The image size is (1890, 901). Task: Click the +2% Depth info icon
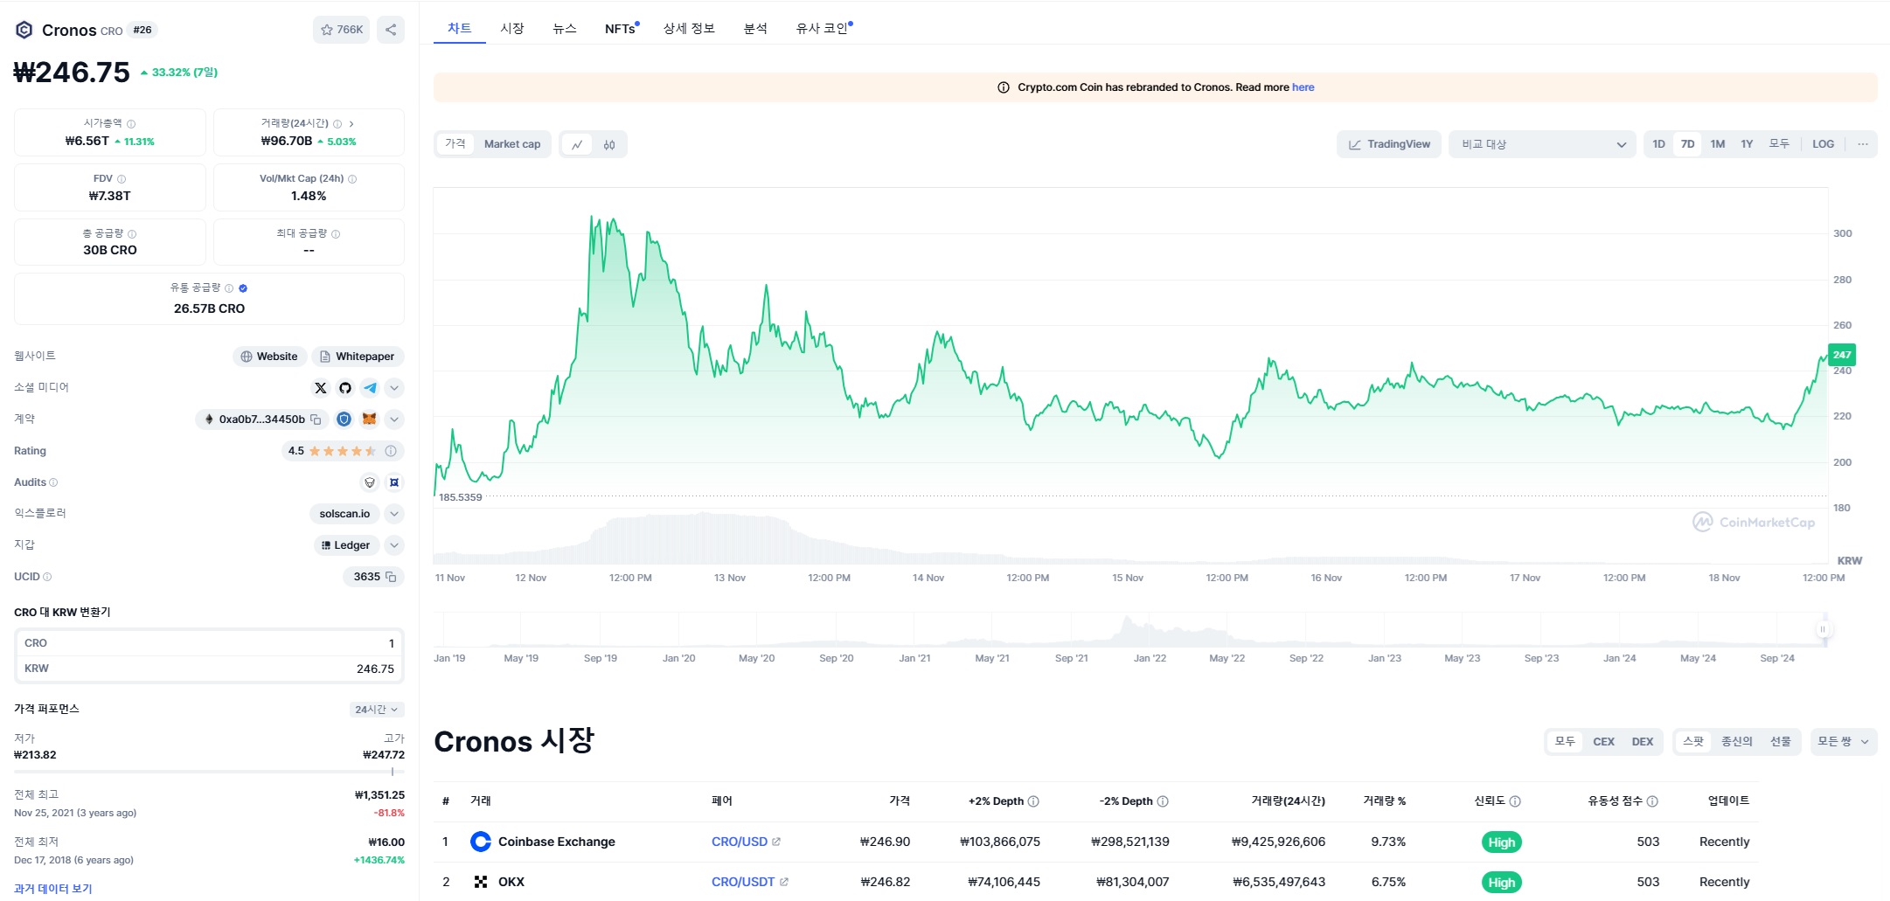click(1033, 801)
